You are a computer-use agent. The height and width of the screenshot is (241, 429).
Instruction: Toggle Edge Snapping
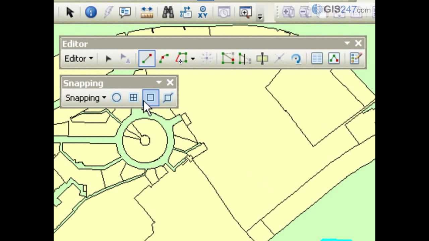click(168, 98)
